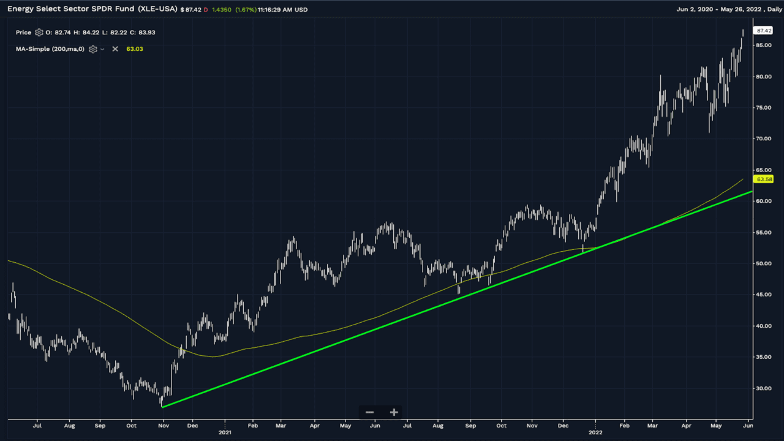Click the USD currency label
This screenshot has height=441, width=784.
300,10
